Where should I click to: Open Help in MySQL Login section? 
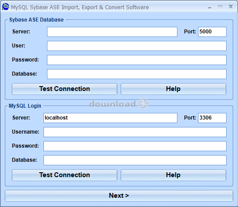click(x=173, y=175)
